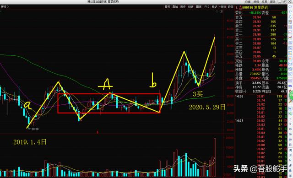
Task: Click the 总量 731657 volume value
Action: [255, 74]
